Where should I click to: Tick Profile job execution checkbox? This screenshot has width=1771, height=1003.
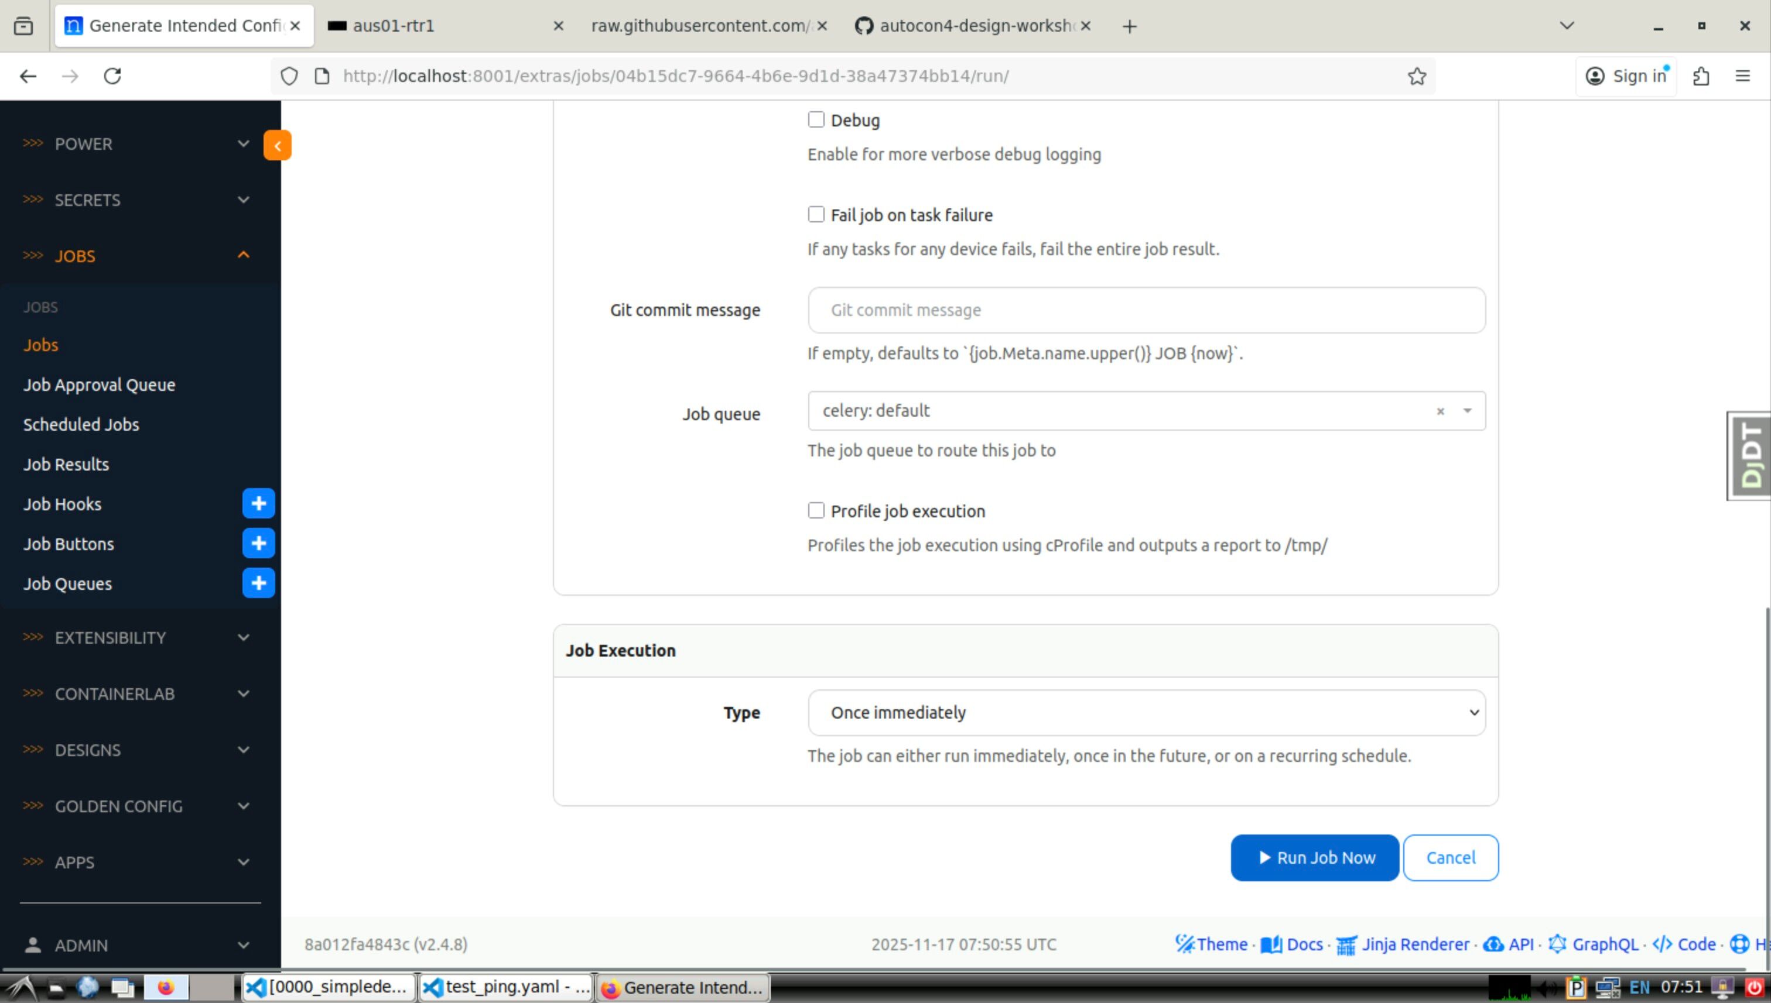coord(816,510)
